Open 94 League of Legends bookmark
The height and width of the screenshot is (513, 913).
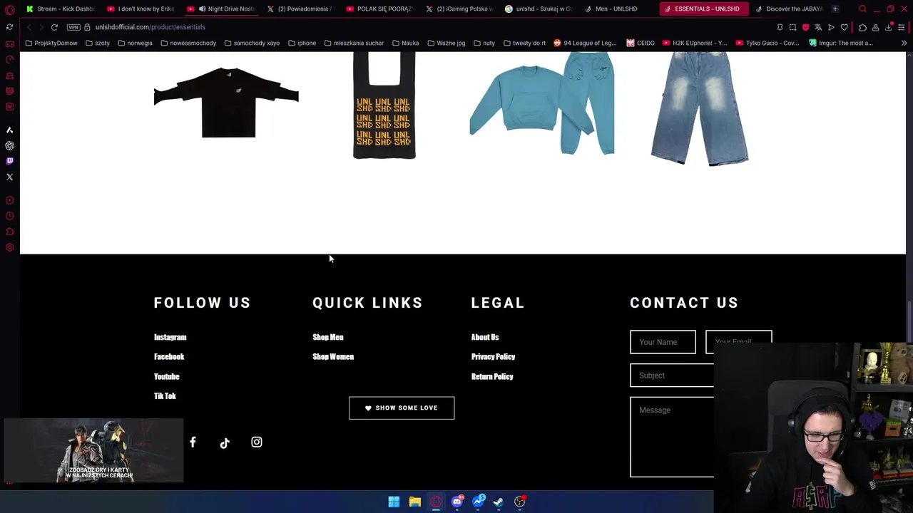coord(585,43)
